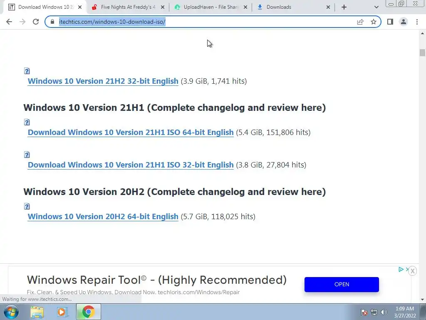Click broken image icon above 21H1 64-bit link

tap(27, 122)
